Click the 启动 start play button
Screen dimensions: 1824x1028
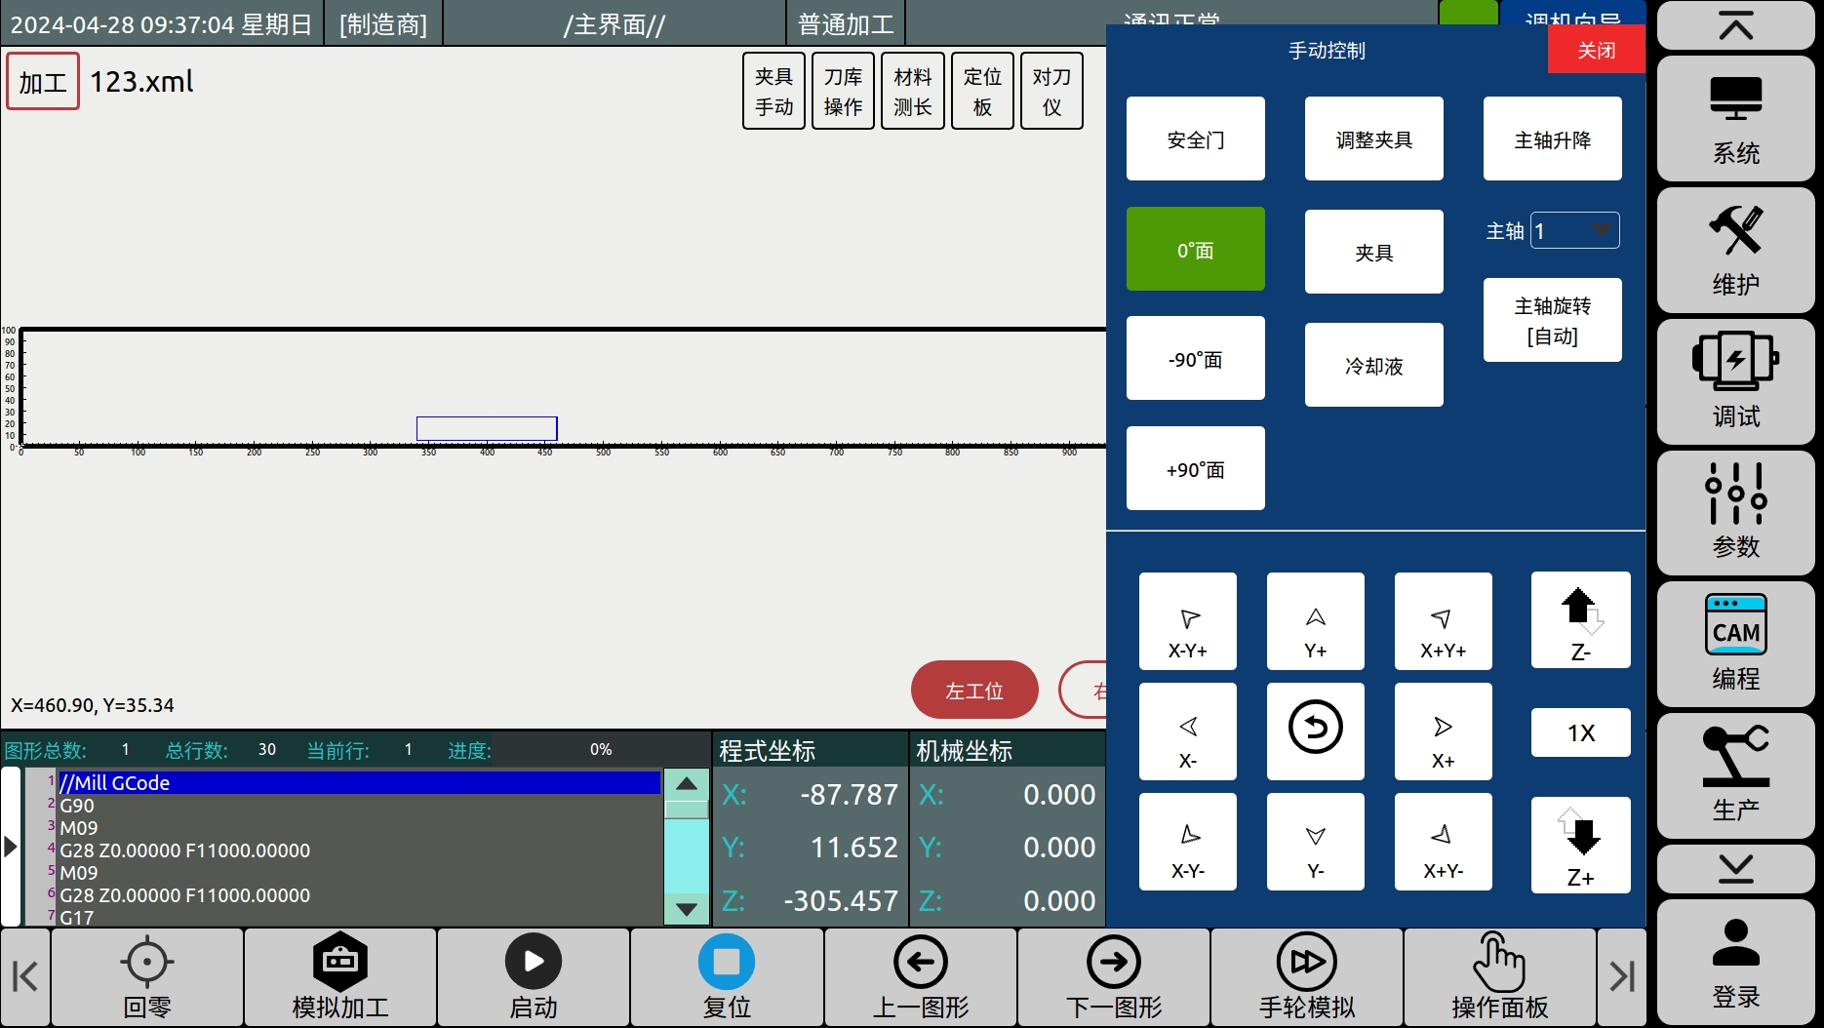534,977
